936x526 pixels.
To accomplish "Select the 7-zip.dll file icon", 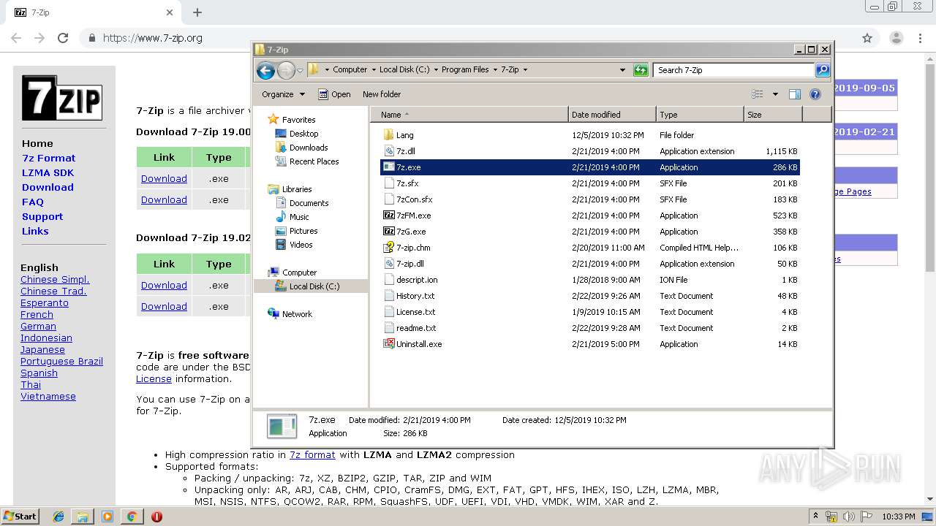I will coord(388,264).
